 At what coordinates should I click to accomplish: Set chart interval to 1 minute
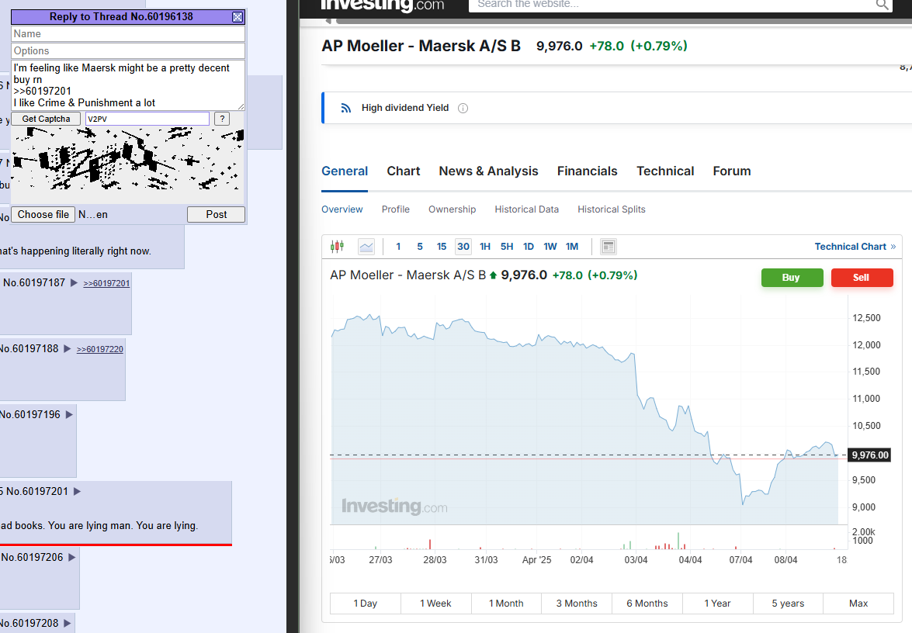click(398, 247)
